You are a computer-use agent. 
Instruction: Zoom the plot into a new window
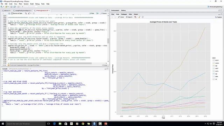(x=121, y=17)
